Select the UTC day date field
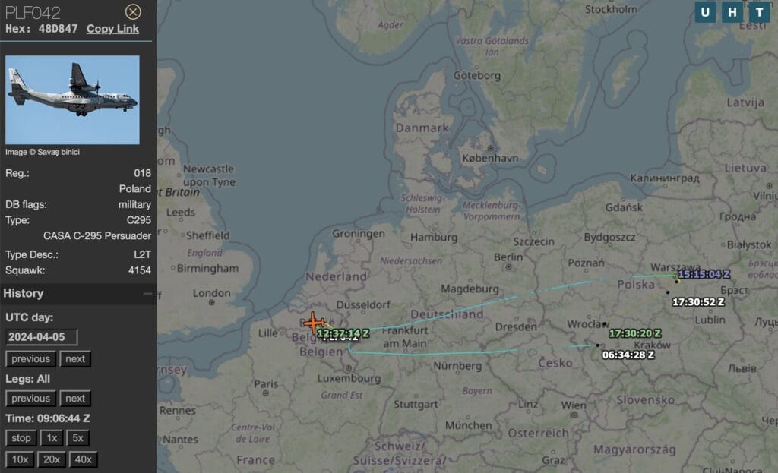 tap(42, 337)
